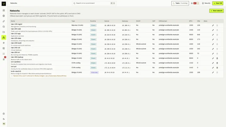Delete the vlan-300-backup network
Image resolution: width=226 pixels, height=127 pixels.
(x=217, y=58)
